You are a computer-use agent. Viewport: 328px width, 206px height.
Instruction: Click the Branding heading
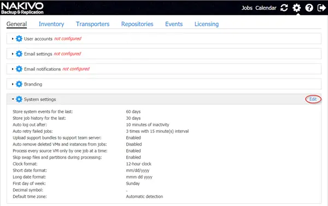click(33, 84)
